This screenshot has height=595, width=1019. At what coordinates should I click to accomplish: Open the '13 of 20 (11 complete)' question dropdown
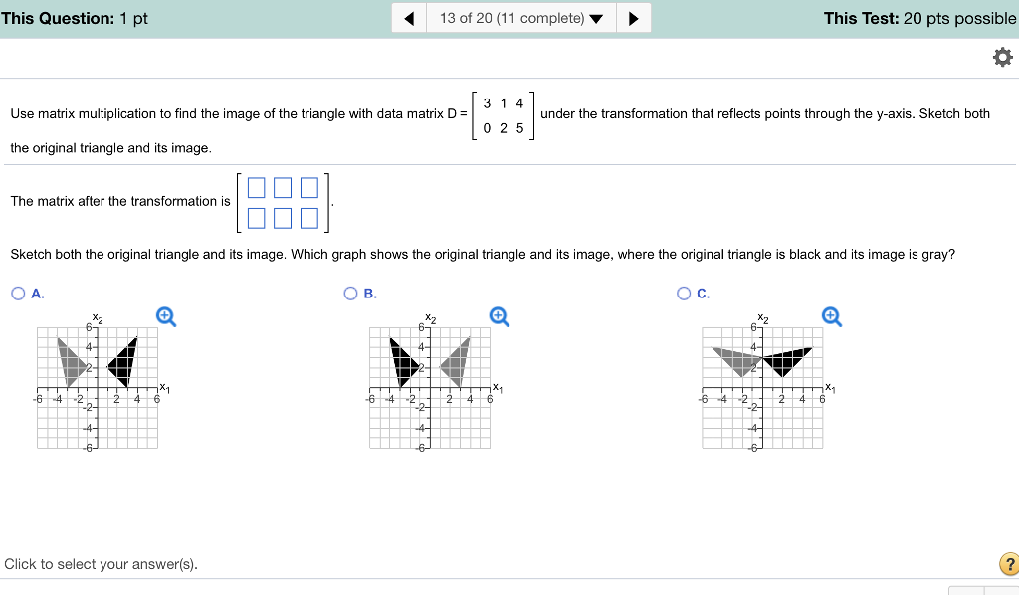(x=520, y=17)
